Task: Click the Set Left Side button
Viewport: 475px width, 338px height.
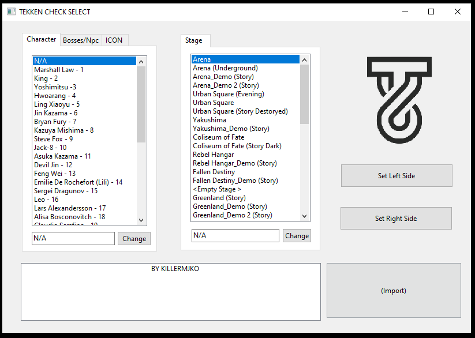Action: (x=397, y=176)
